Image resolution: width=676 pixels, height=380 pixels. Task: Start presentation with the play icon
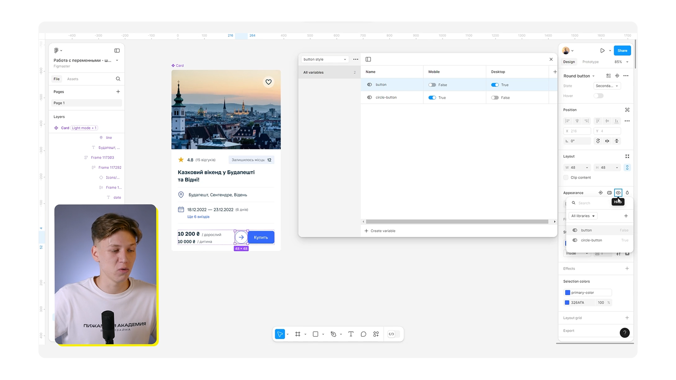point(602,51)
